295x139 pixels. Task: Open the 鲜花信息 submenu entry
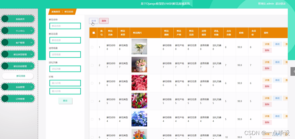[18, 76]
